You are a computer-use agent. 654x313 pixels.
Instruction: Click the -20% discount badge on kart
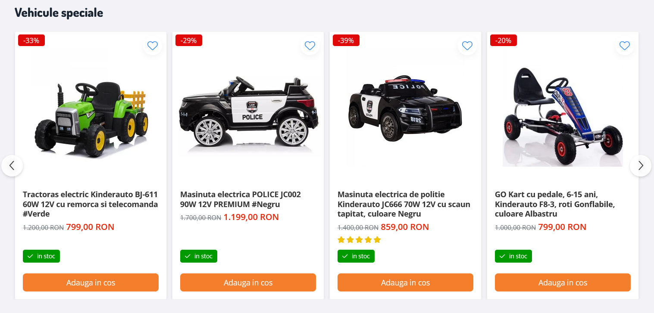point(504,40)
